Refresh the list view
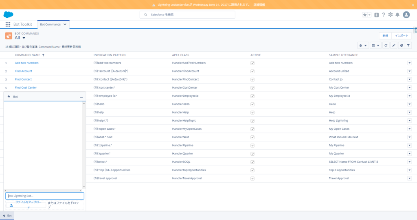Screen dimensions: 417x220 [x=386, y=46]
